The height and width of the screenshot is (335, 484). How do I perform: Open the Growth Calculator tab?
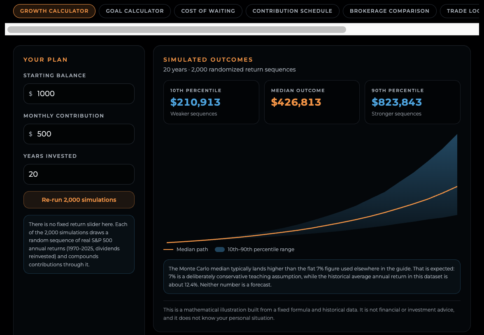point(54,11)
